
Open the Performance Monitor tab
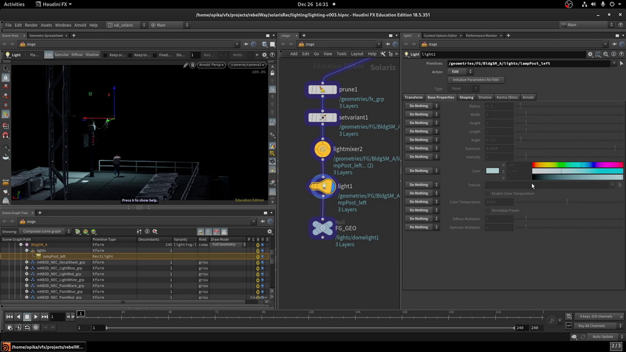481,36
